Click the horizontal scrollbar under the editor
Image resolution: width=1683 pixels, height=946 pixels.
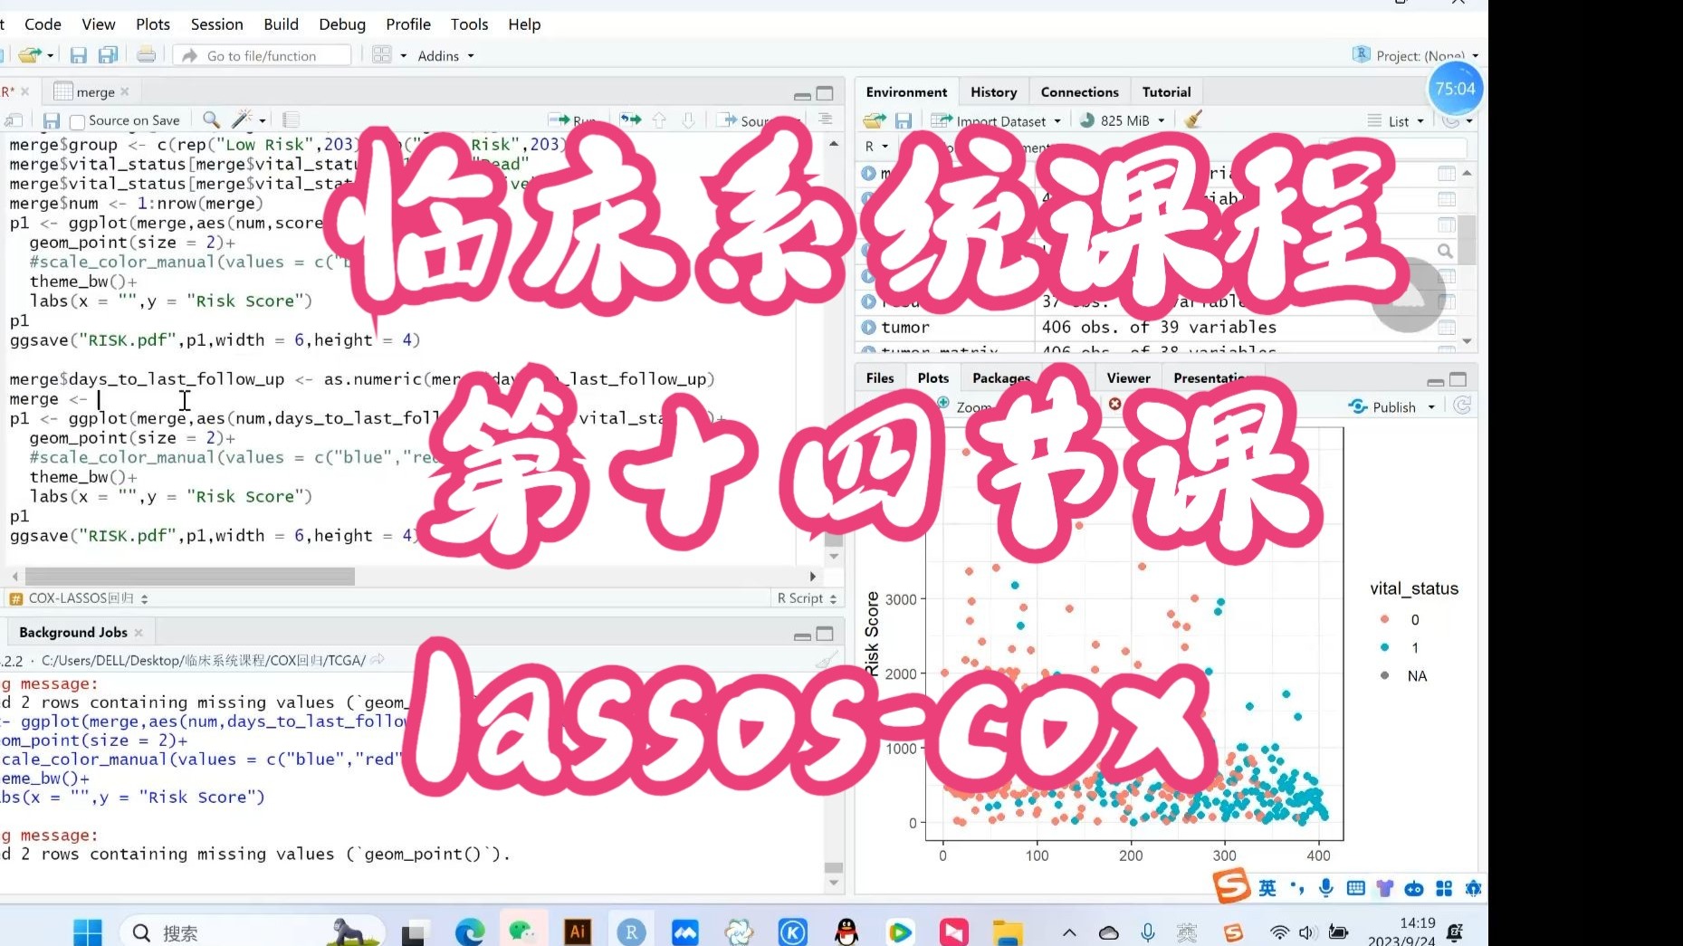pyautogui.click(x=190, y=577)
